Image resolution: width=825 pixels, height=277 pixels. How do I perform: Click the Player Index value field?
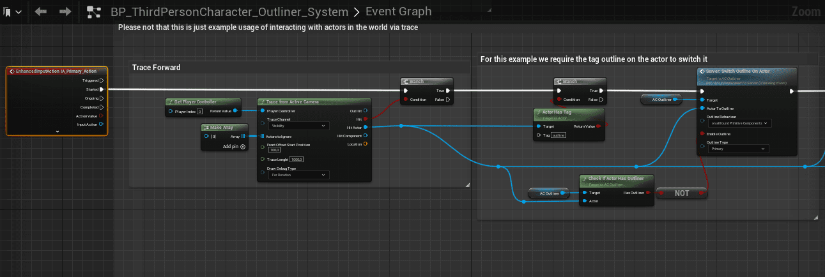click(199, 112)
